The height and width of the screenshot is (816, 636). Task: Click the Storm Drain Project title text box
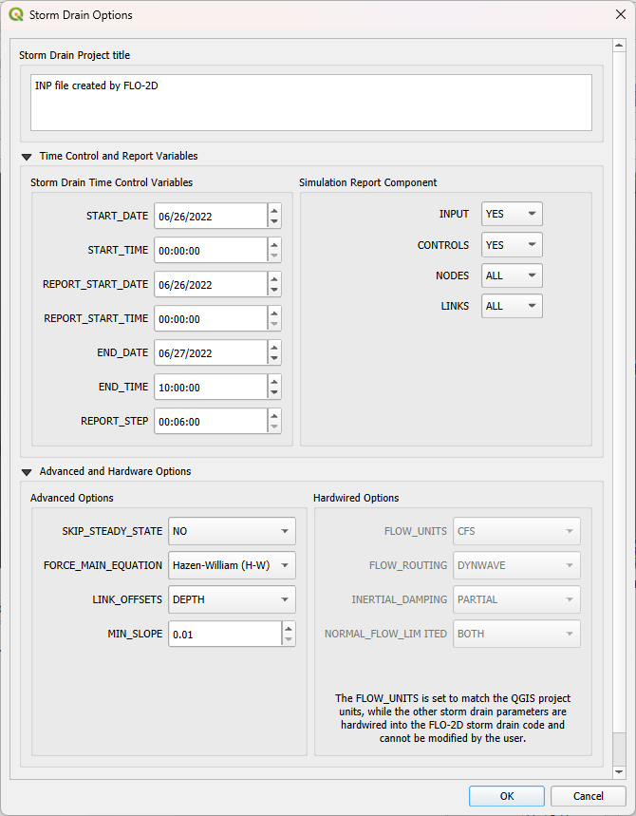point(310,103)
